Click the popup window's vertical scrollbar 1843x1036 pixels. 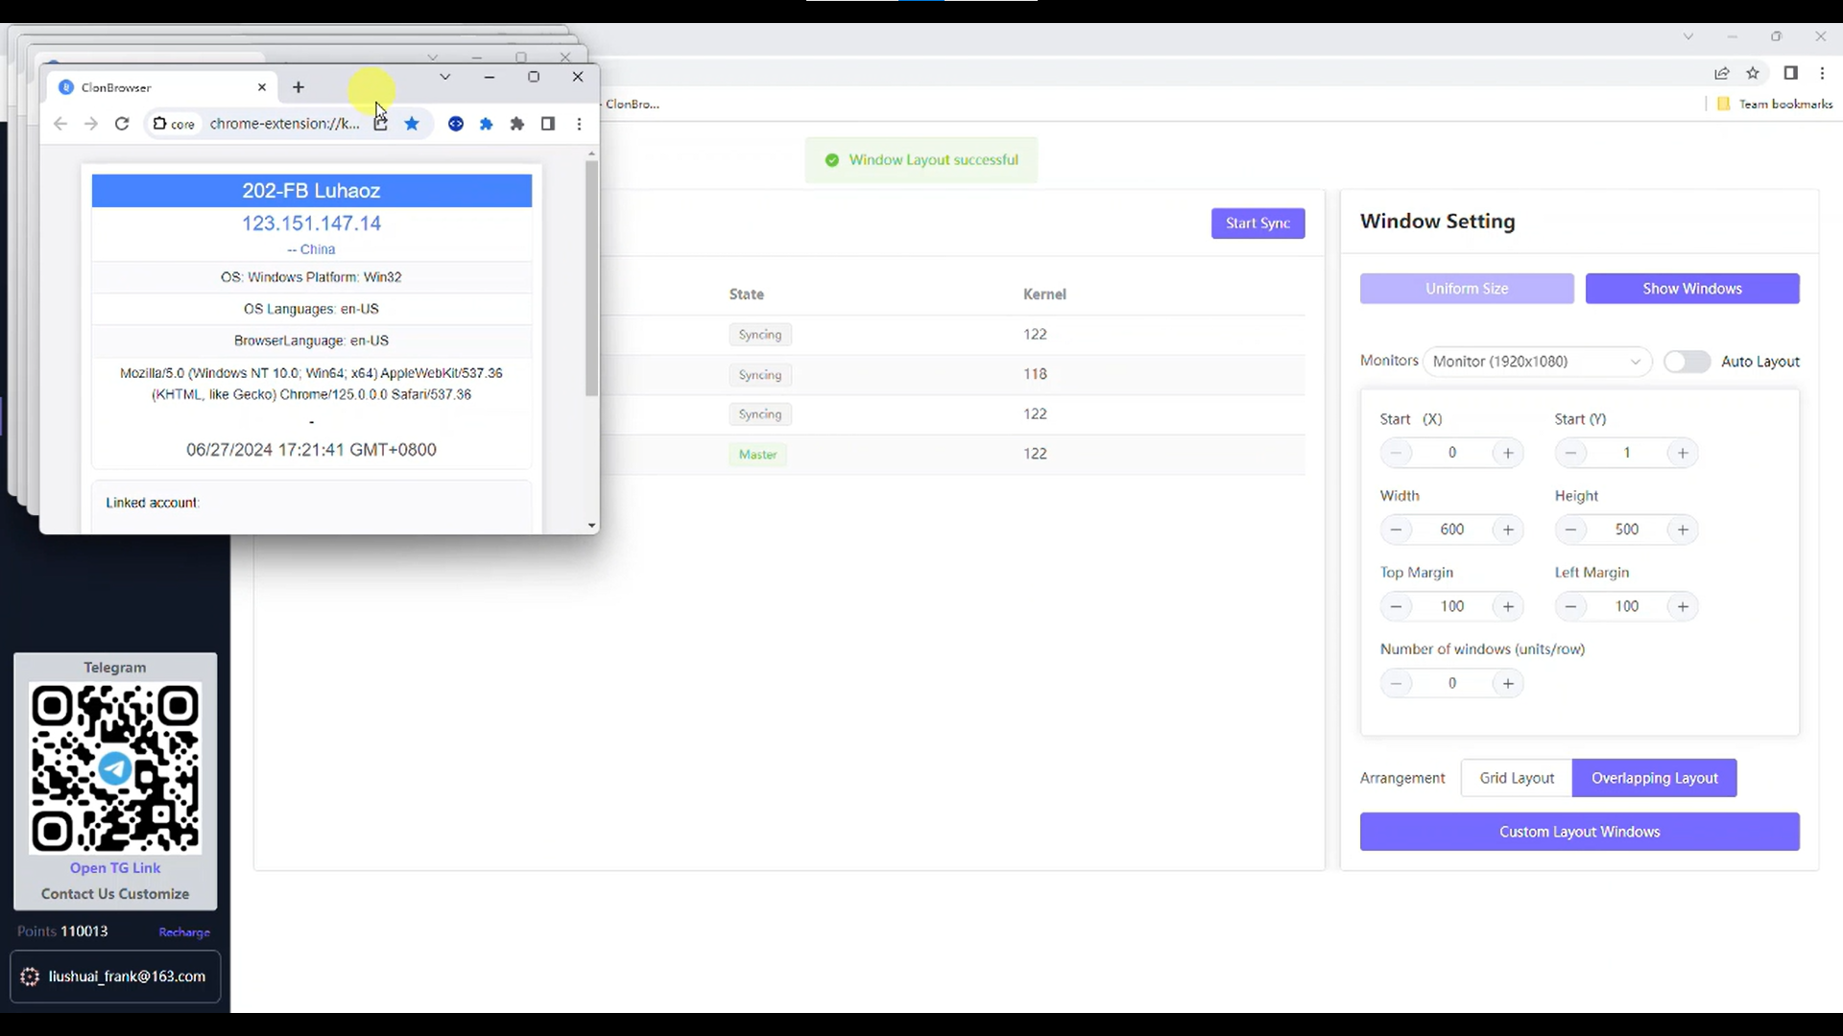(591, 278)
